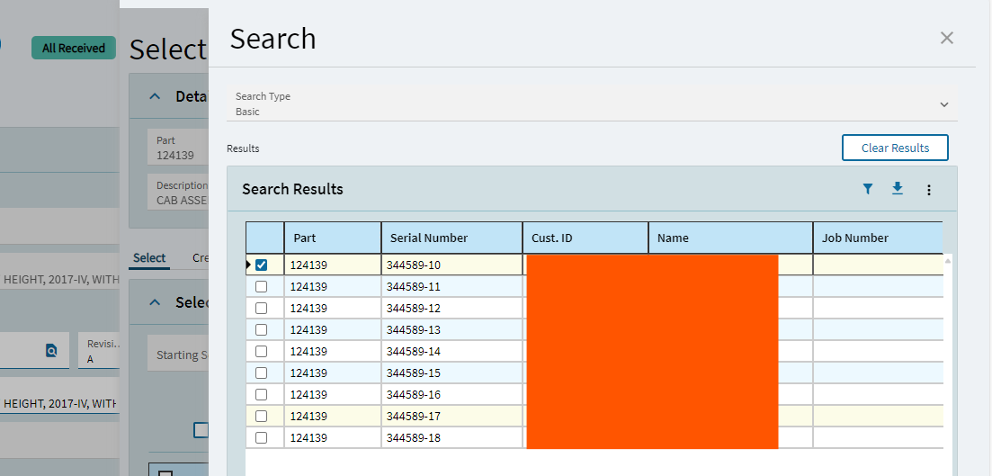Click the Part field showing 124139
This screenshot has height=476, width=992.
pos(176,148)
